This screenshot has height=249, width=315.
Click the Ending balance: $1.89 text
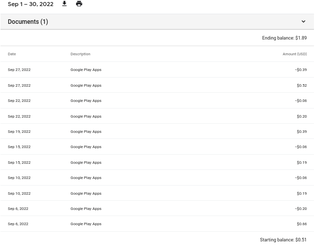(284, 38)
